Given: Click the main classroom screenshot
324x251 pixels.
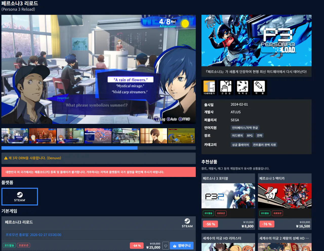Looking at the screenshot, I should tap(98, 69).
